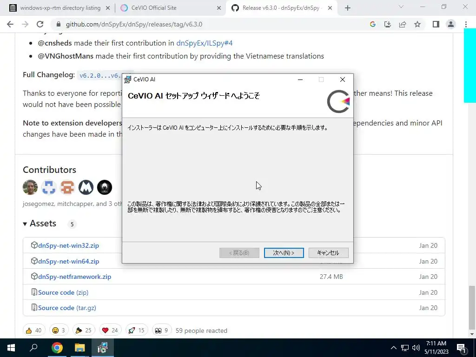Open volume control in system tray
476x357 pixels.
416,348
